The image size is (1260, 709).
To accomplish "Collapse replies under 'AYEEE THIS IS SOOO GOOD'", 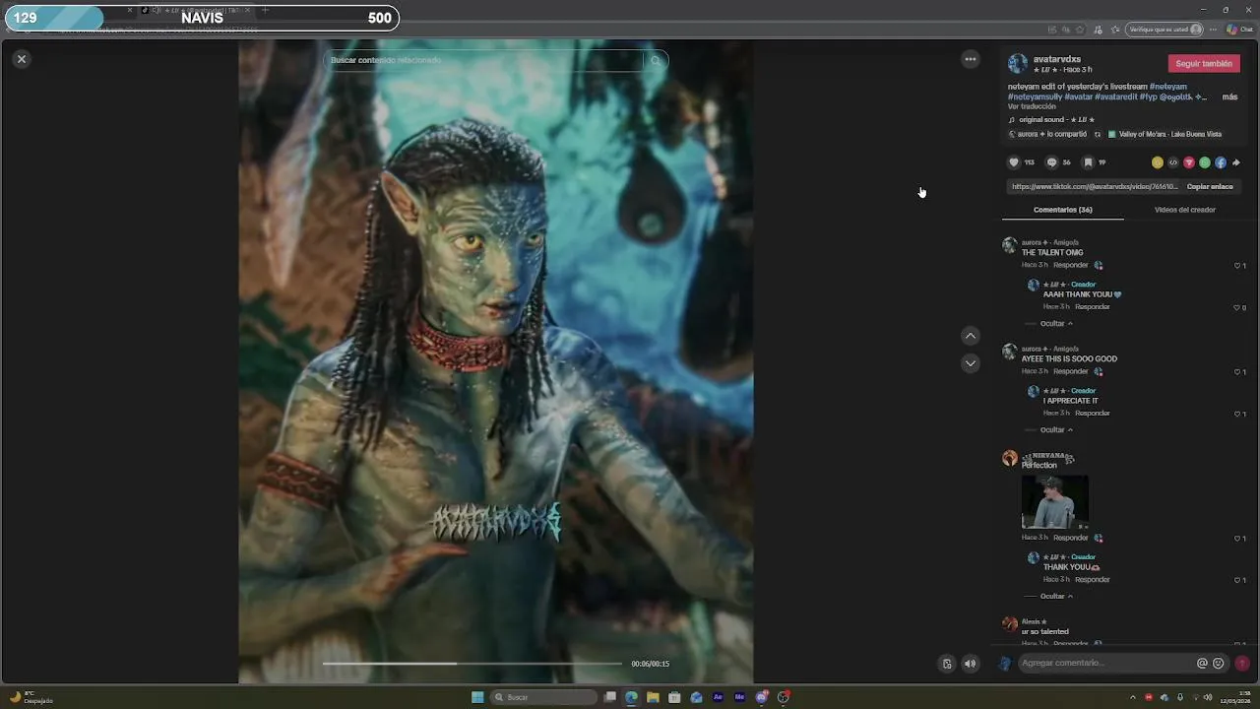I will (1056, 430).
